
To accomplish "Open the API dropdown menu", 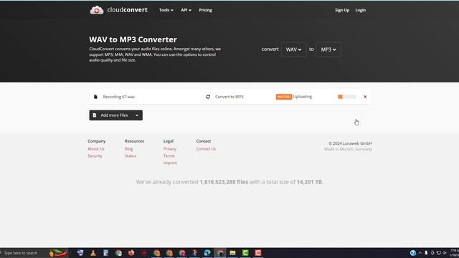I will [186, 10].
